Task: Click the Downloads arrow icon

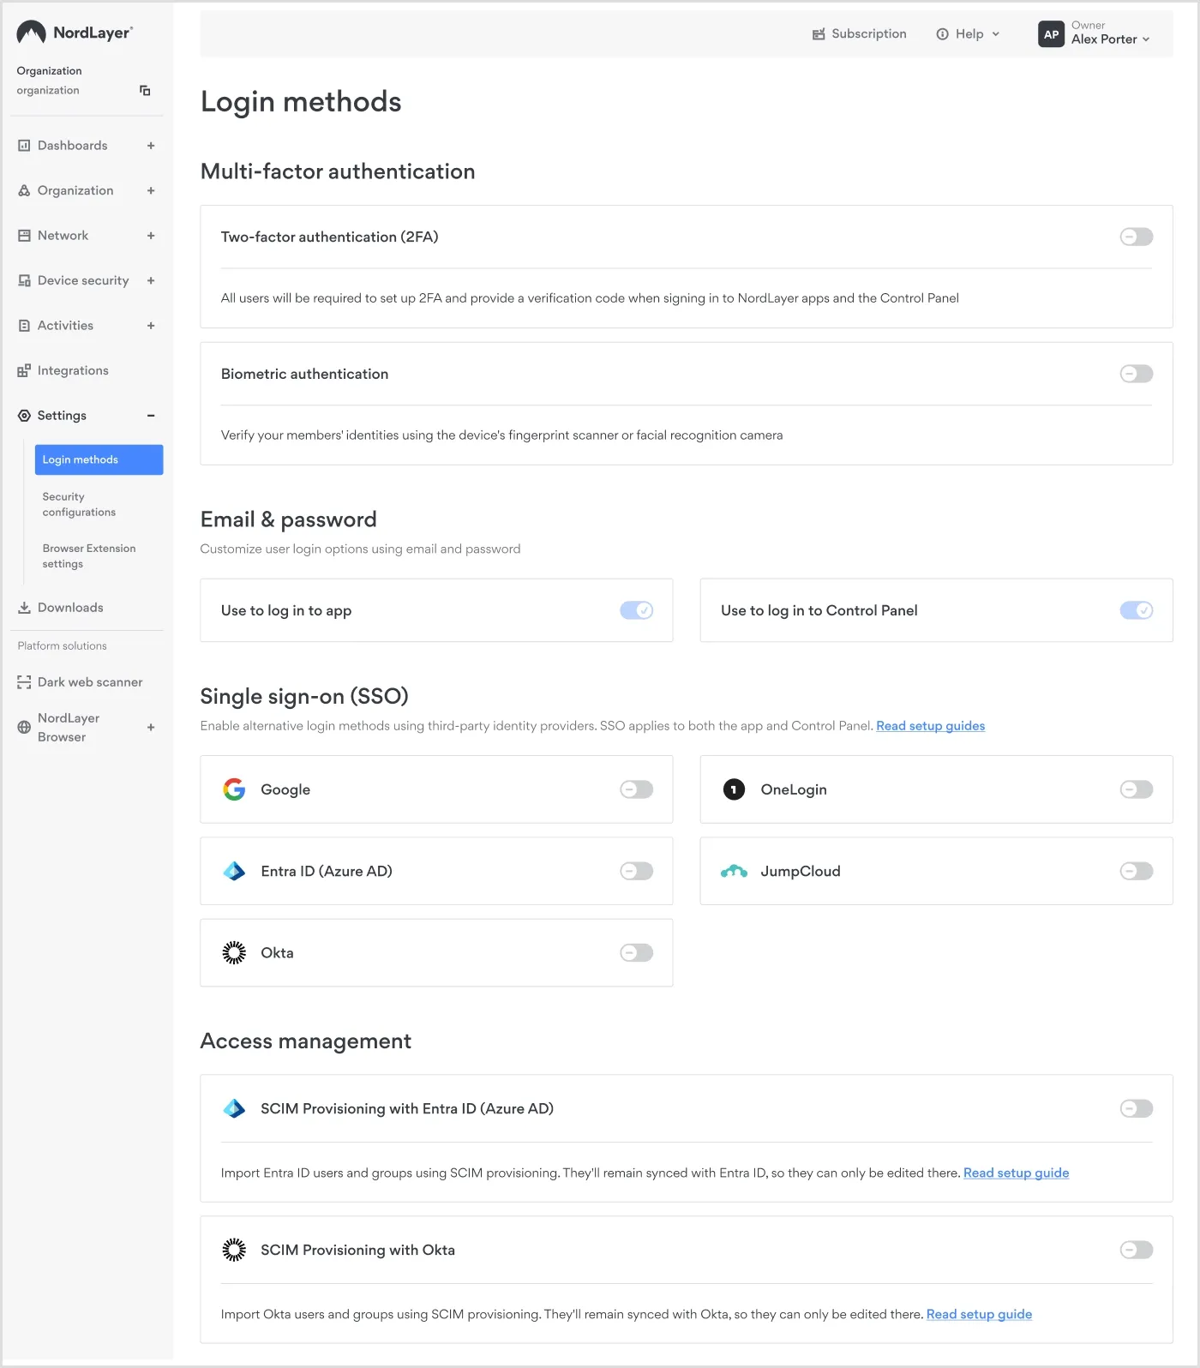Action: click(24, 608)
